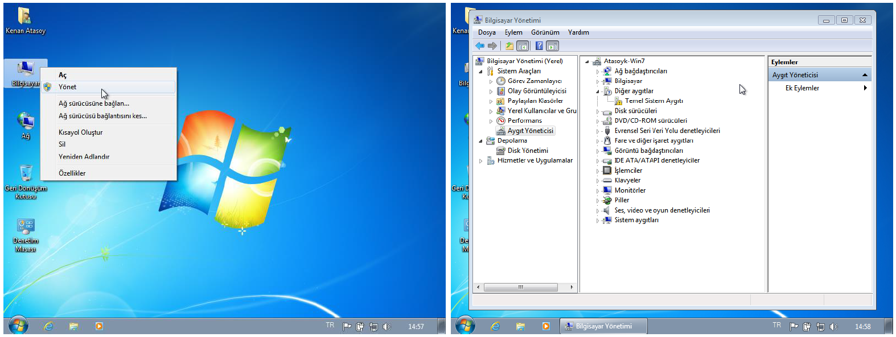Select the Denetim Masası desktop icon
896x337 pixels.
pos(26,235)
